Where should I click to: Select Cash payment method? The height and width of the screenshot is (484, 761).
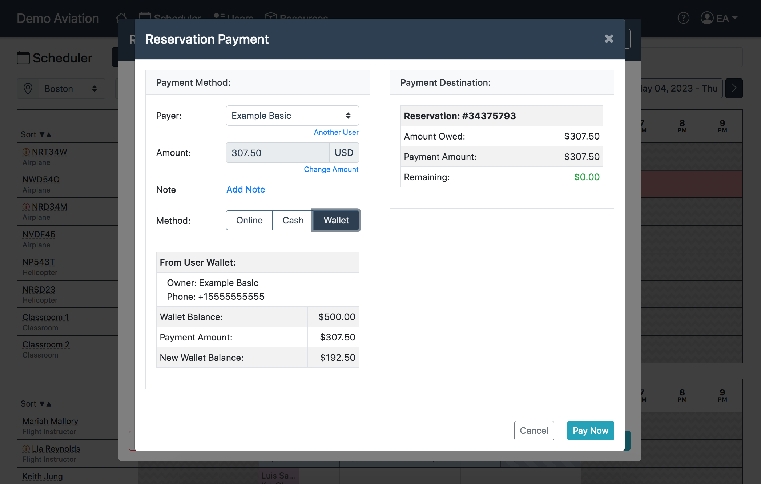tap(293, 220)
